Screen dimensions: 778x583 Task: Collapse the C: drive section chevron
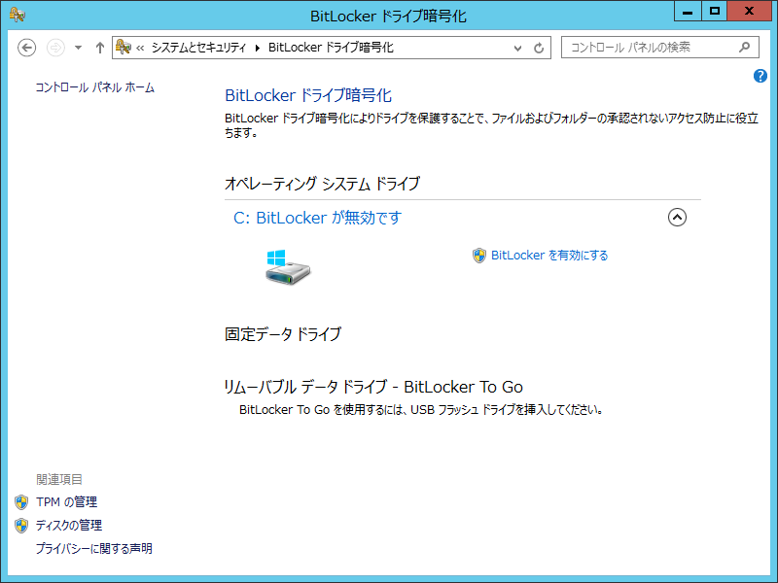pos(677,217)
